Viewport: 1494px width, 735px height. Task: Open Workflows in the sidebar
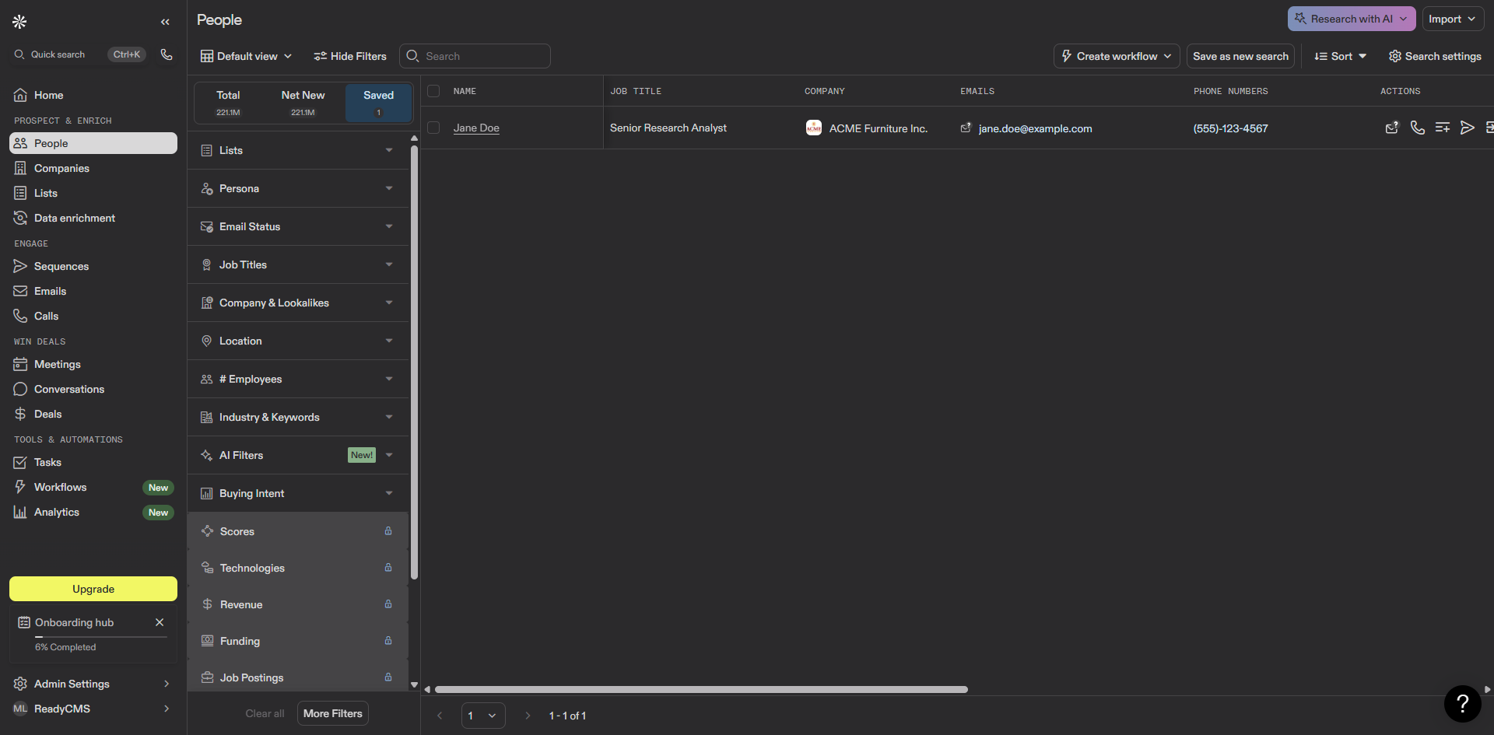point(93,487)
